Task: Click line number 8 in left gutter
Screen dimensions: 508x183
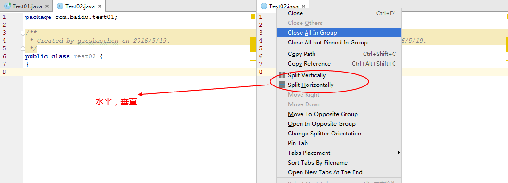Action: pos(4,72)
